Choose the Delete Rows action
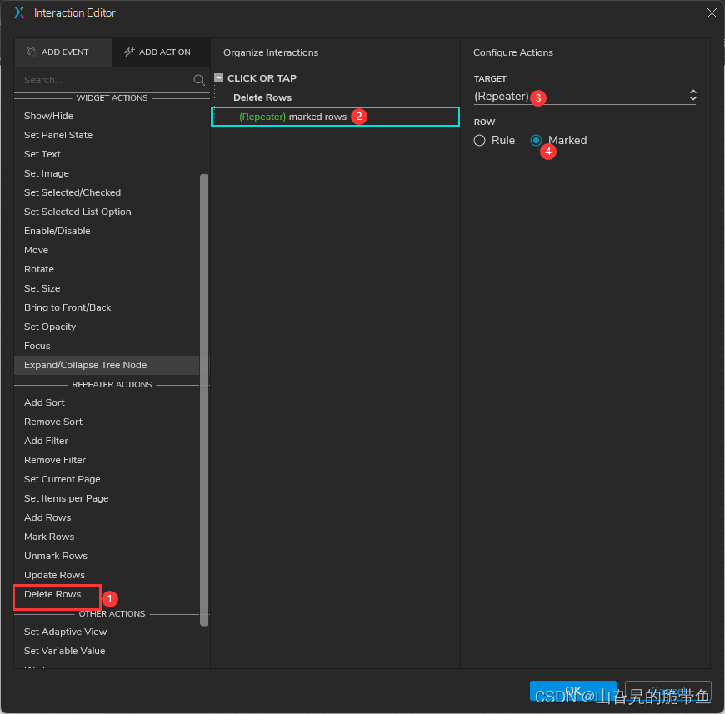The height and width of the screenshot is (714, 725). pos(52,594)
